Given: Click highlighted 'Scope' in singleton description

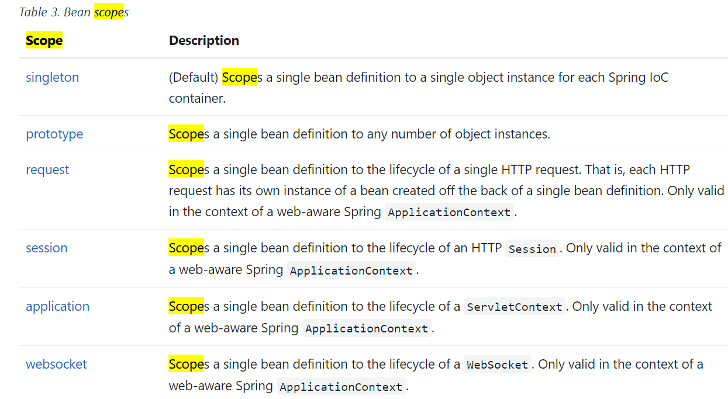Looking at the screenshot, I should pos(239,77).
